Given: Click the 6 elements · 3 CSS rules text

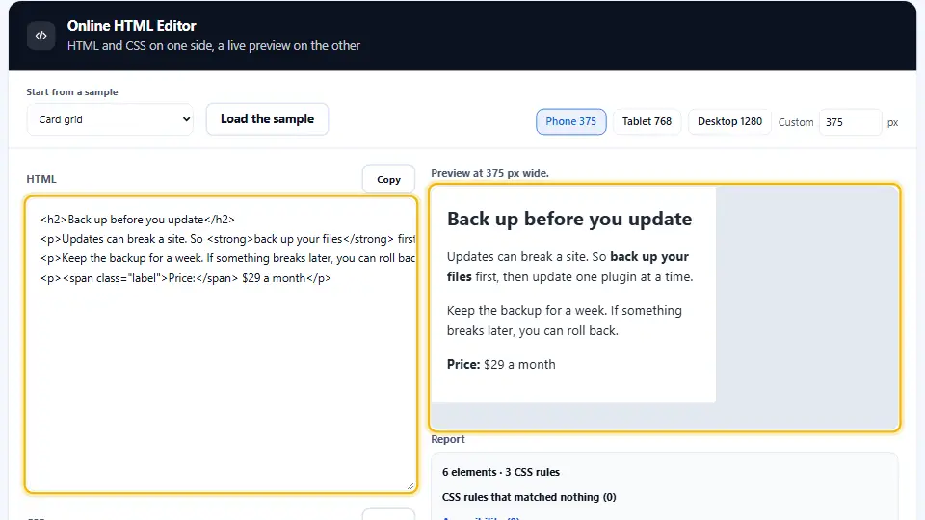Looking at the screenshot, I should pyautogui.click(x=501, y=472).
